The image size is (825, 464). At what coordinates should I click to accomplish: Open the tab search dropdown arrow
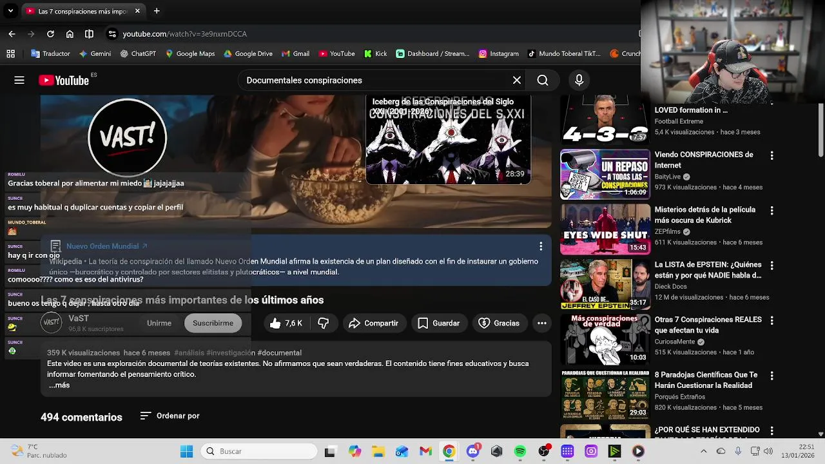click(x=10, y=11)
